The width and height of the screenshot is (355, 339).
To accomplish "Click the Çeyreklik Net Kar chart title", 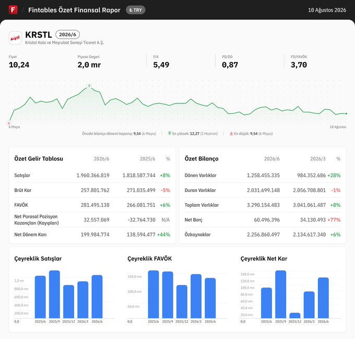I will [x=264, y=259].
